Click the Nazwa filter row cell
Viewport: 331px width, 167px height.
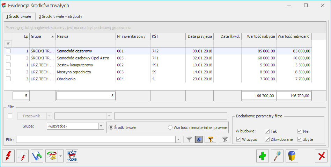click(x=86, y=44)
